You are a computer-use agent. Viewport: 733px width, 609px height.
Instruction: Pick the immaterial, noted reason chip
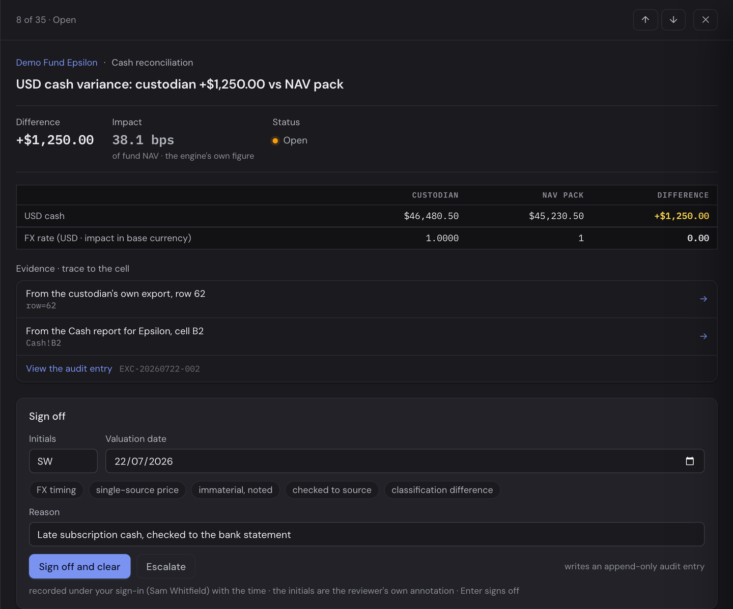point(236,490)
